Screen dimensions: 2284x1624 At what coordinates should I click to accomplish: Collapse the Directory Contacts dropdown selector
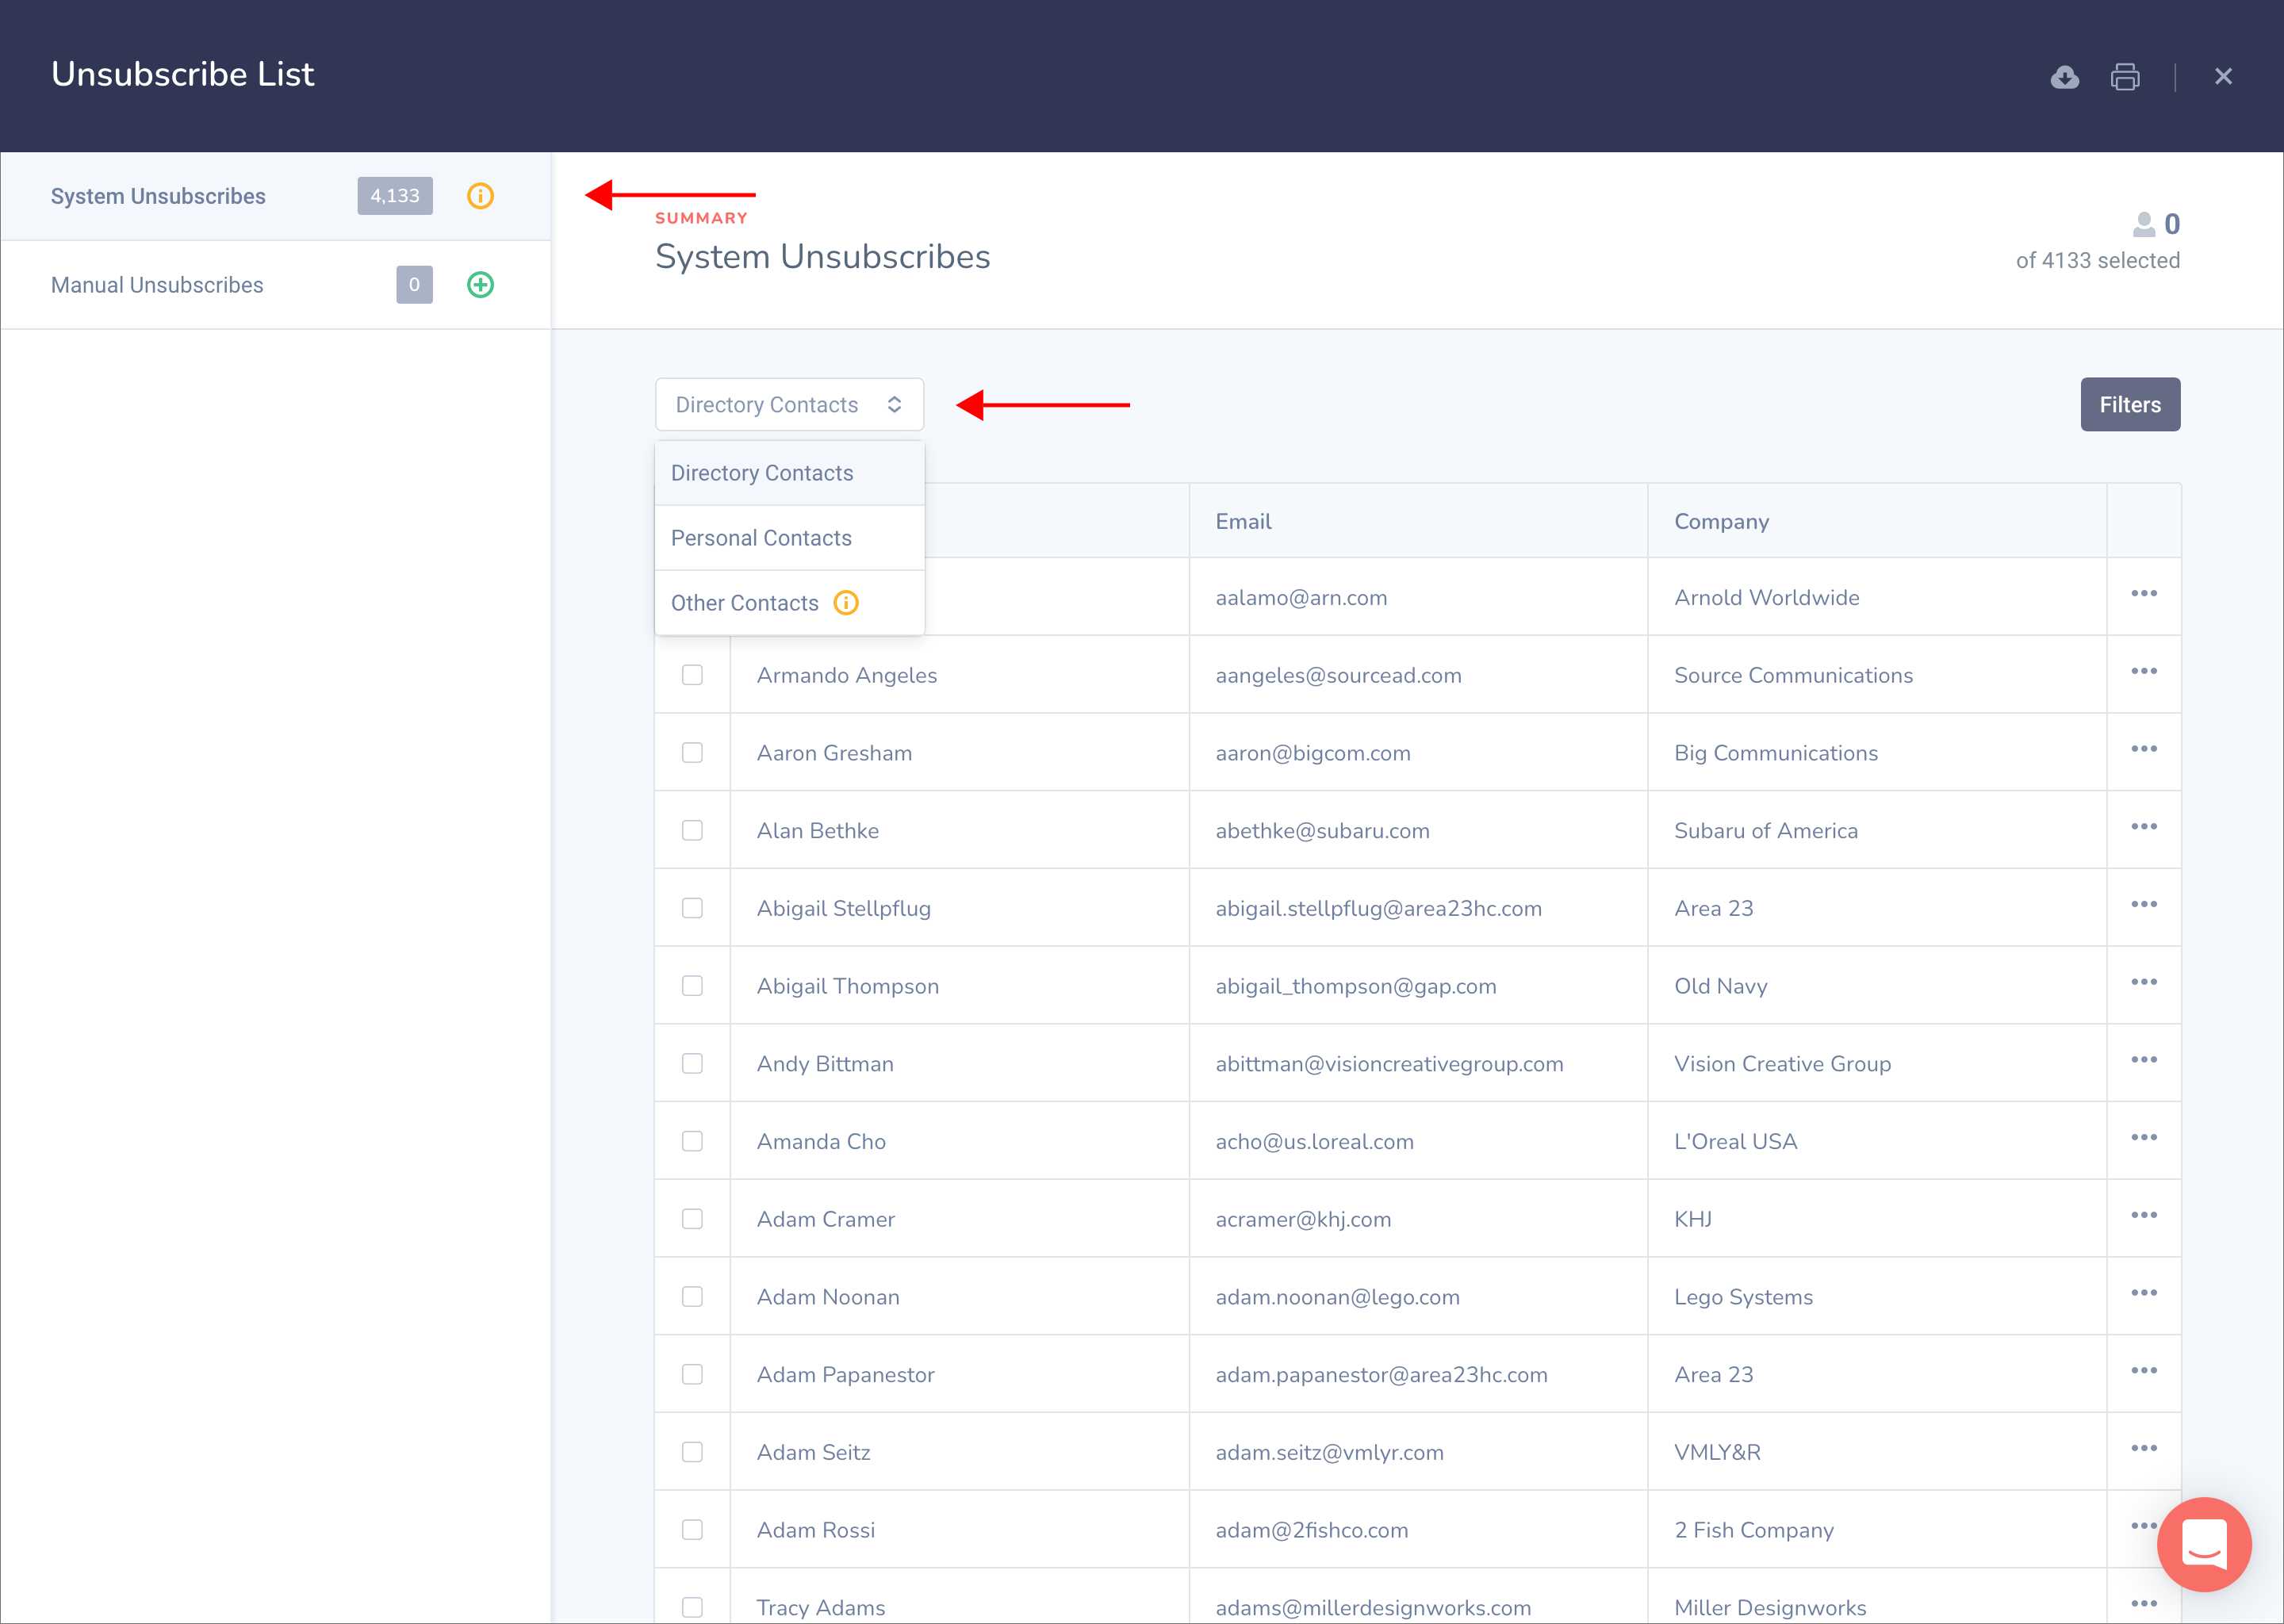pyautogui.click(x=789, y=405)
